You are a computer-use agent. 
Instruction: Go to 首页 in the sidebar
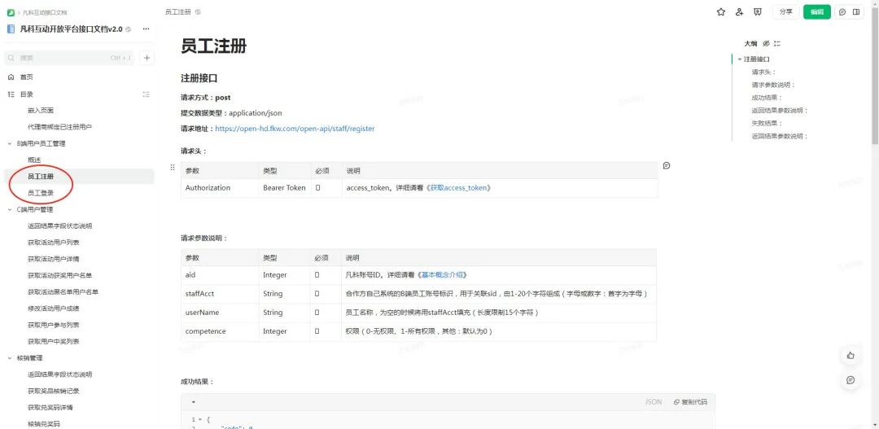coord(26,77)
